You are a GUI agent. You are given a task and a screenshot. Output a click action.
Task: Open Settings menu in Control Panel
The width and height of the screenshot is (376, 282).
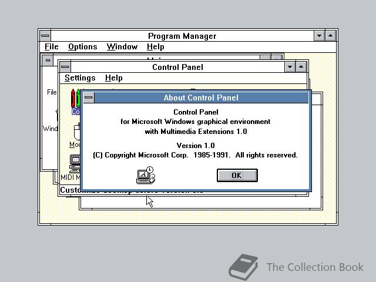pyautogui.click(x=80, y=78)
